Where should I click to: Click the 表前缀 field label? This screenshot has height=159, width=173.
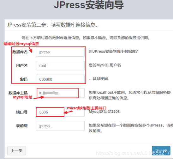tap(22, 126)
